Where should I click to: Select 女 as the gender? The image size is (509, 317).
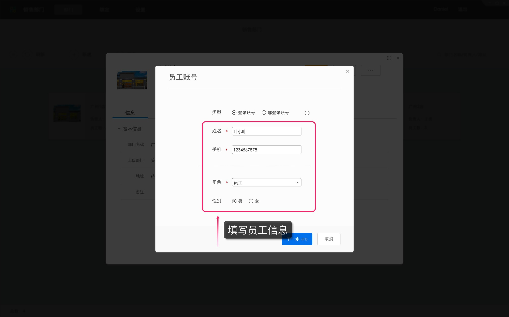pos(251,201)
